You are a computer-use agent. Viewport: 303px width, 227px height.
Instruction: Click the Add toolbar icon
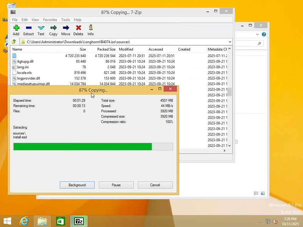[x=16, y=28]
